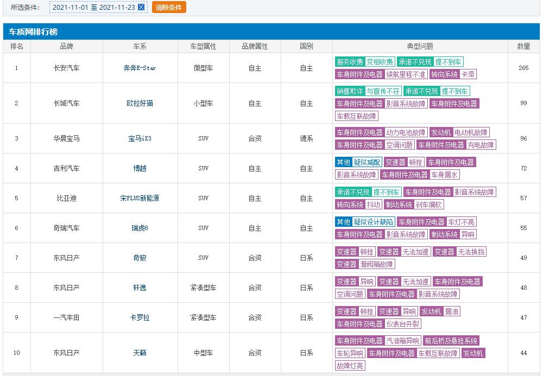
Task: Select the 宝马iX3 series link
Action: [140, 139]
